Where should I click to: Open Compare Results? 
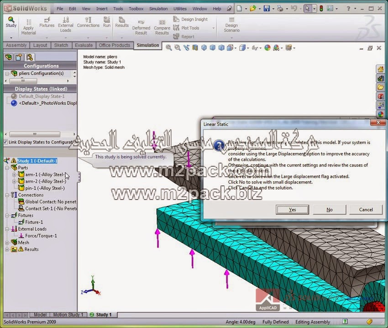coord(162,27)
